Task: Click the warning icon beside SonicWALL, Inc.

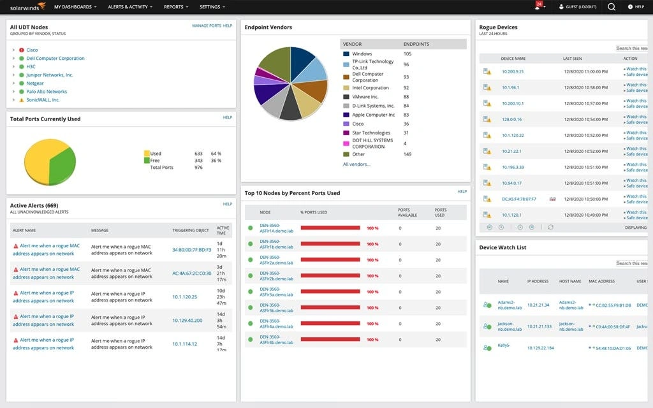Action: click(22, 99)
